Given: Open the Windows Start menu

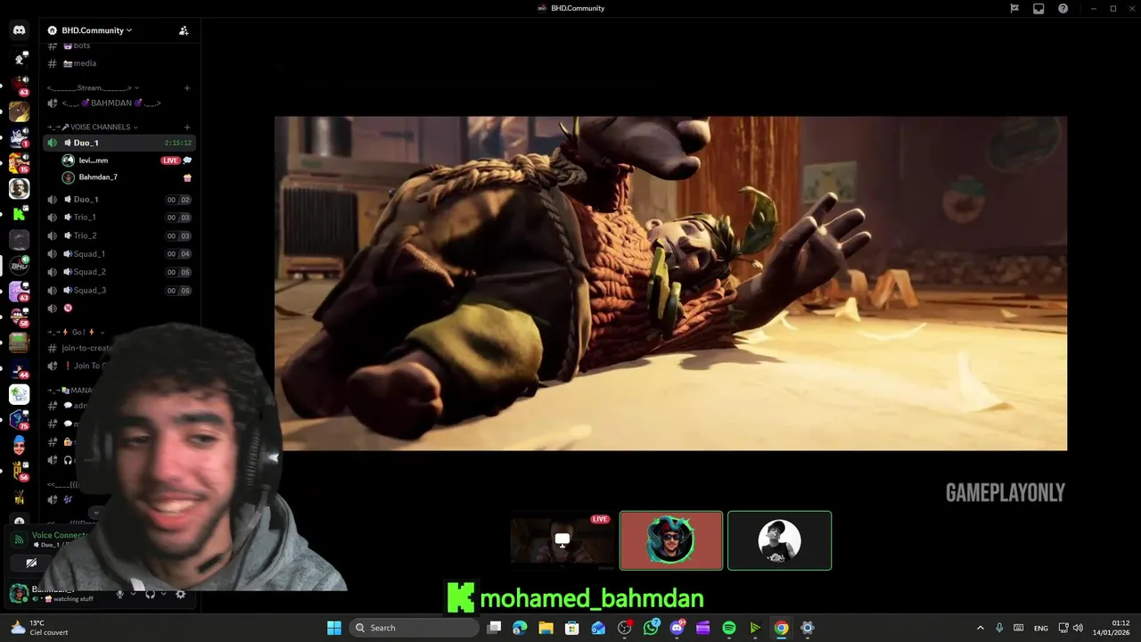Looking at the screenshot, I should click(x=334, y=628).
